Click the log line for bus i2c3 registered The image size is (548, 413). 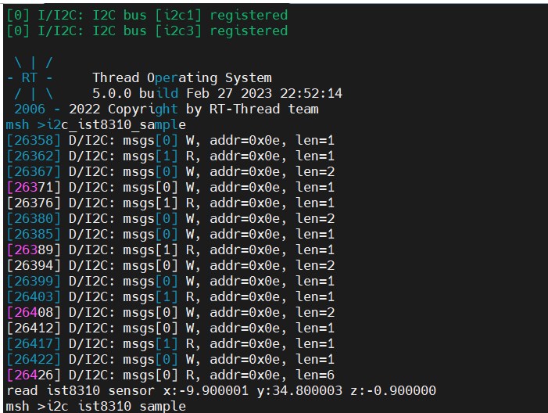point(147,31)
